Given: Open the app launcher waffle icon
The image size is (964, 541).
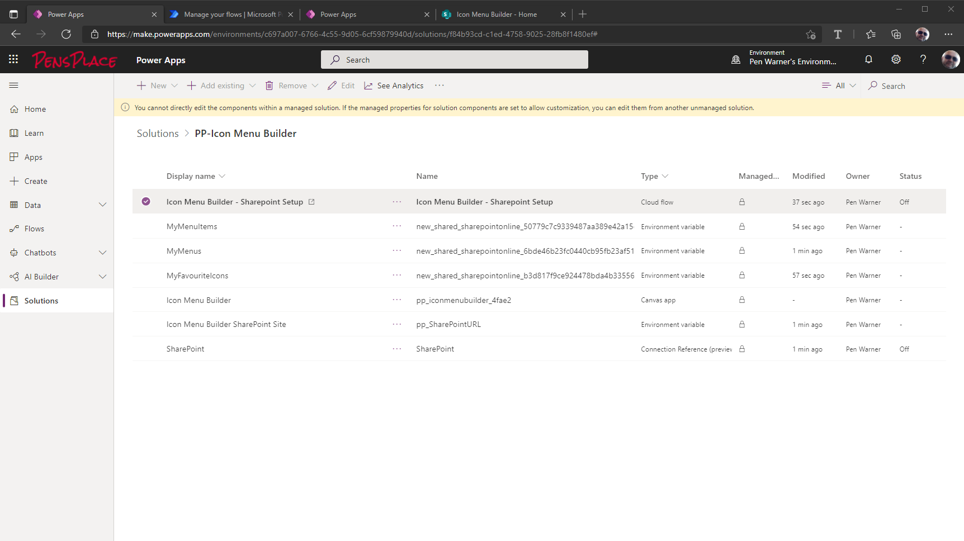Looking at the screenshot, I should [13, 59].
